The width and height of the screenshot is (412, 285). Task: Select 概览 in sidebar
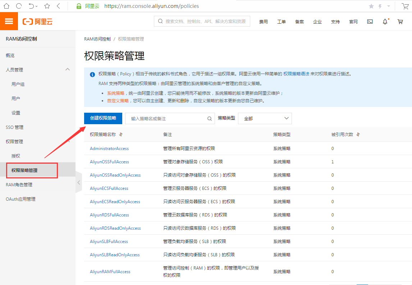(10, 55)
